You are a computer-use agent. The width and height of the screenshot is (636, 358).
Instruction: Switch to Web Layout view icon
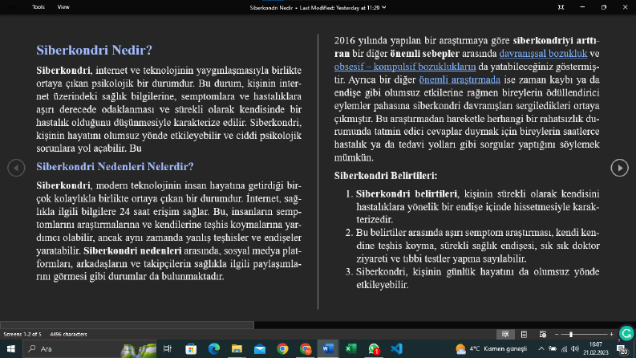point(543,334)
